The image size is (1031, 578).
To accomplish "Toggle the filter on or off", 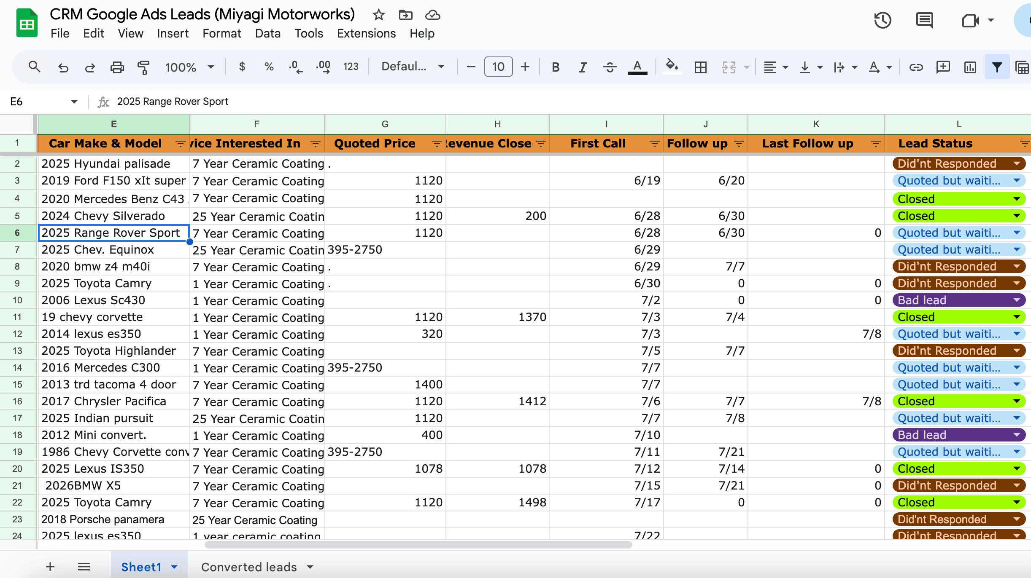I will point(997,67).
